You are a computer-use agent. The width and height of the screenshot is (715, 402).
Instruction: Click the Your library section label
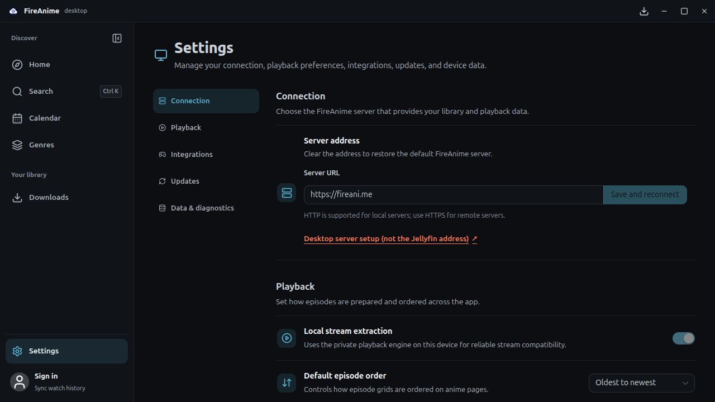tap(29, 175)
